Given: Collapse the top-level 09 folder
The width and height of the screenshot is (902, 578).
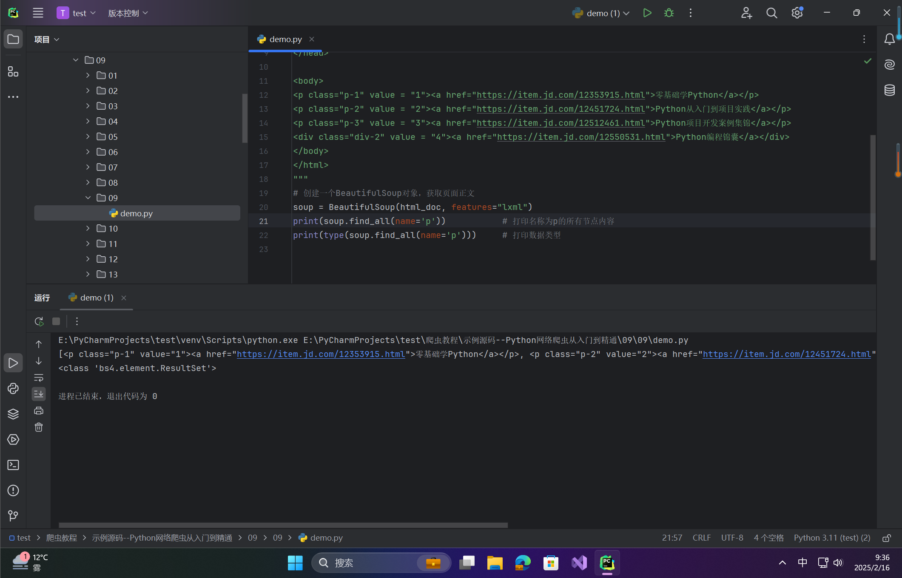Looking at the screenshot, I should pyautogui.click(x=75, y=60).
